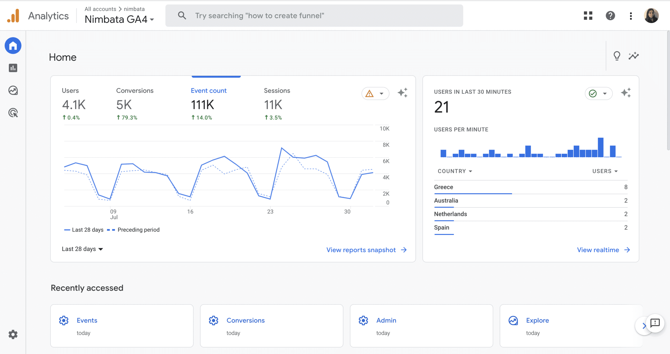Click insights sparkle on overview card
This screenshot has height=354, width=670.
pos(403,93)
